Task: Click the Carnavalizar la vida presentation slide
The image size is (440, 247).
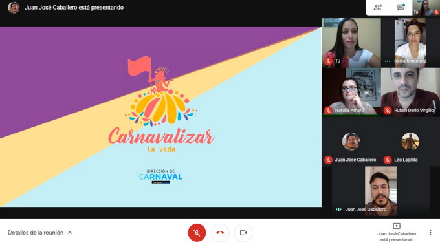Action: pyautogui.click(x=160, y=116)
